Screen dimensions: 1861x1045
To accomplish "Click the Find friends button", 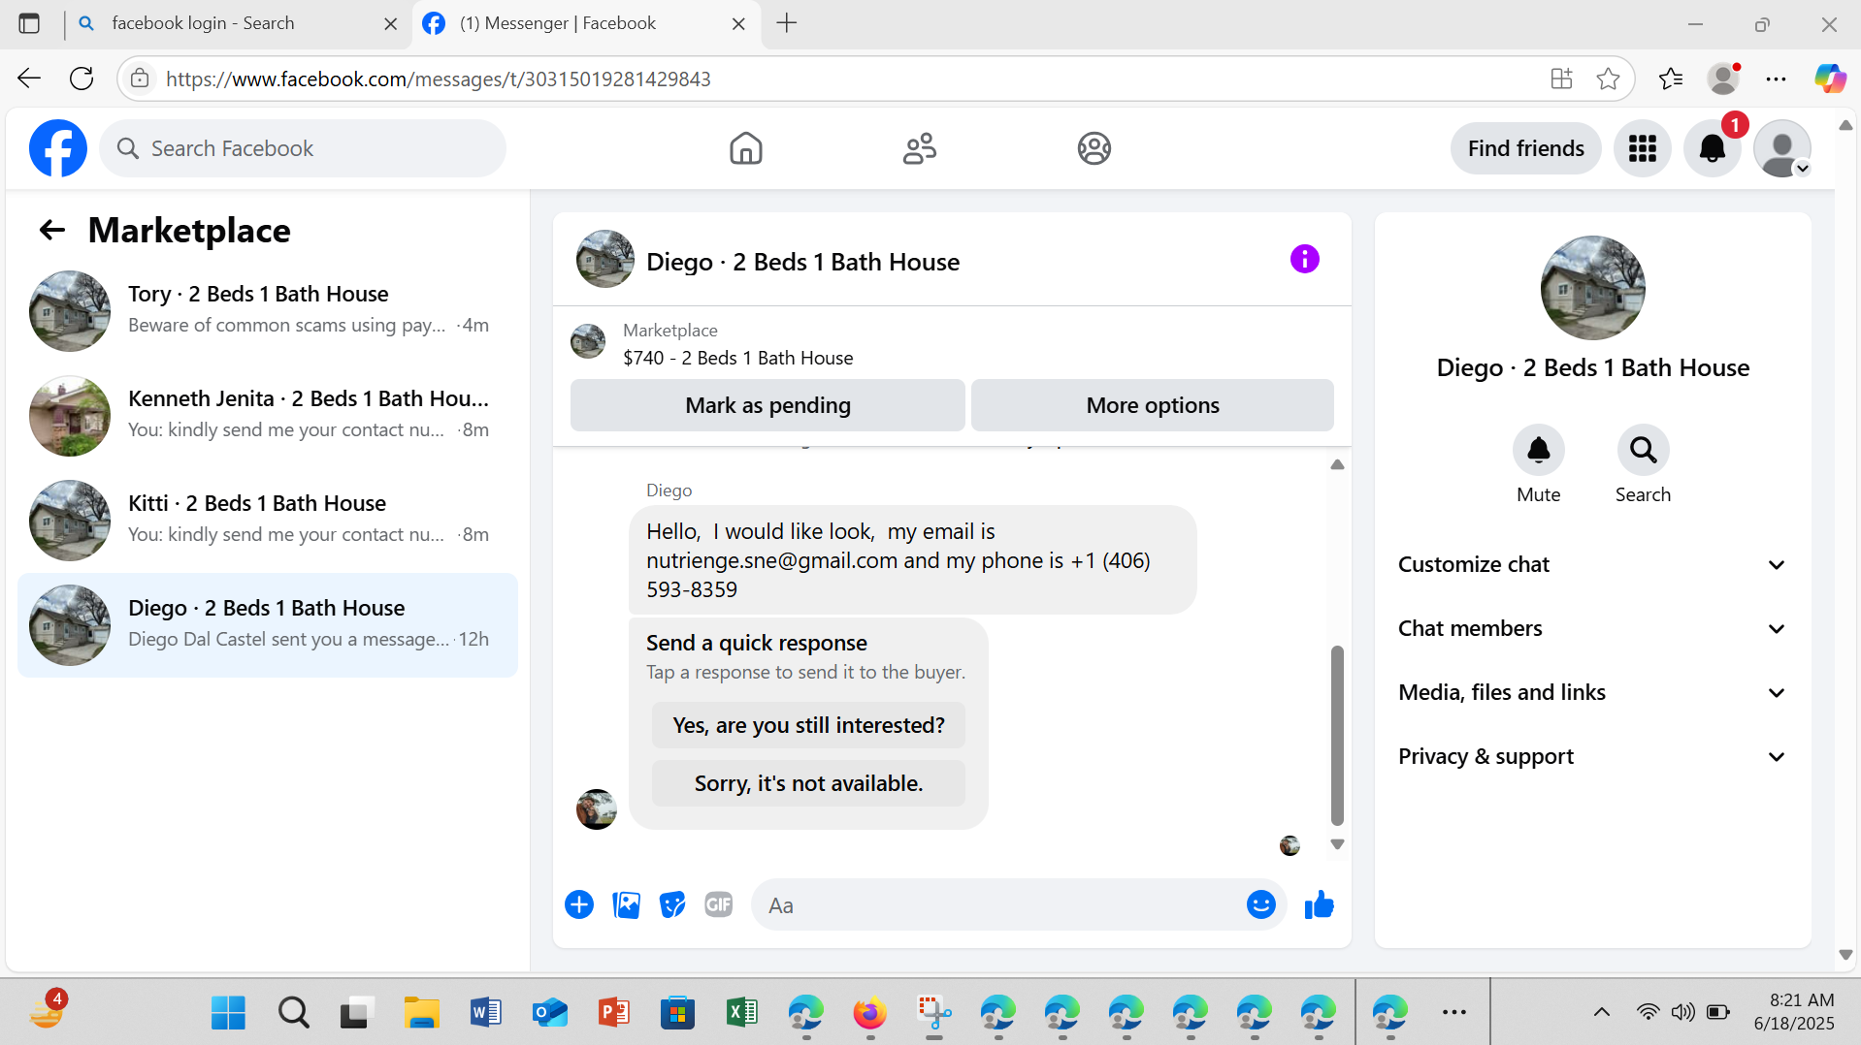I will (1525, 148).
